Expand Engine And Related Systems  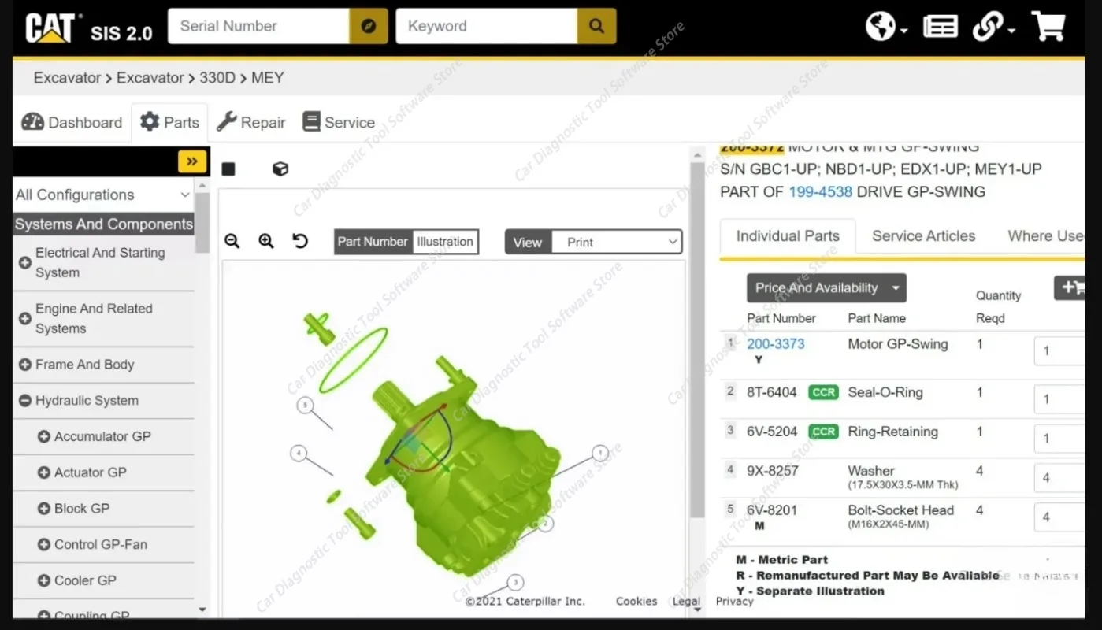25,318
